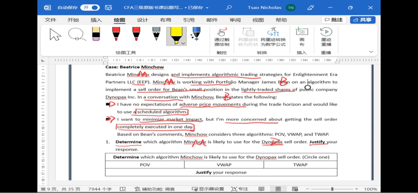
Task: Insert a drawing canvas (画布)
Action: 302,37
